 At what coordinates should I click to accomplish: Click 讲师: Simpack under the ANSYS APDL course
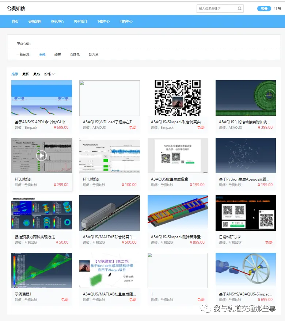pos(26,128)
